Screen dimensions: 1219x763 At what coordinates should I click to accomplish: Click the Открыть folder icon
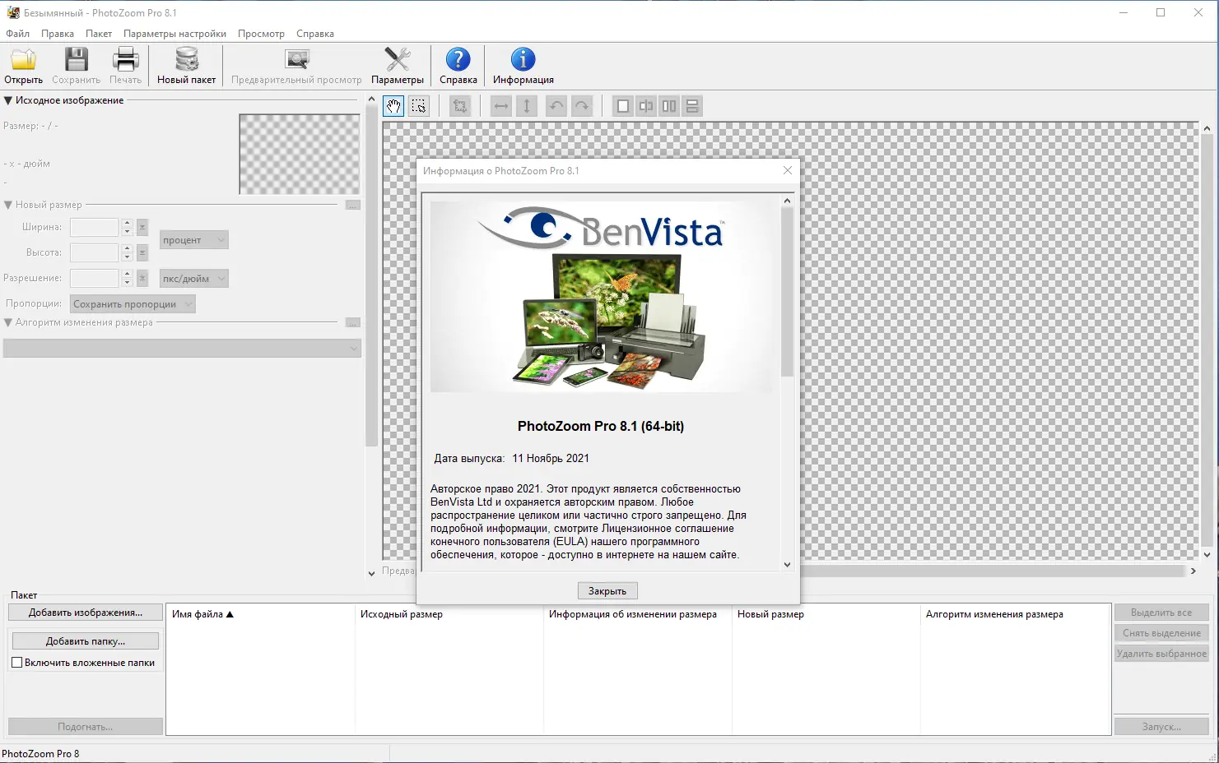pos(24,60)
